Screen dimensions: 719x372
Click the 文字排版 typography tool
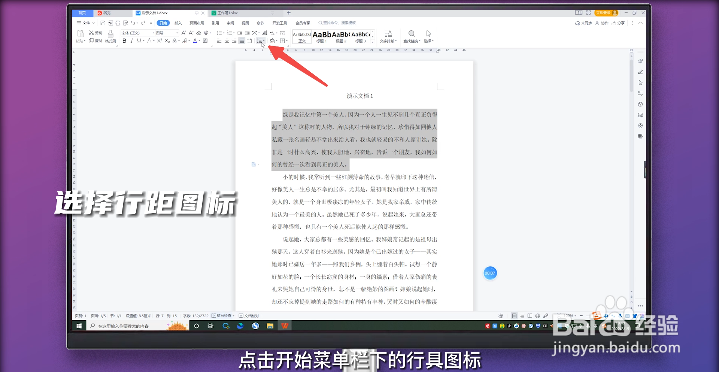click(x=388, y=36)
